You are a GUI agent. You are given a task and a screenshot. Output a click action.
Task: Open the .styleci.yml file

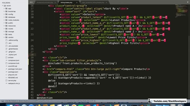(x=12, y=55)
